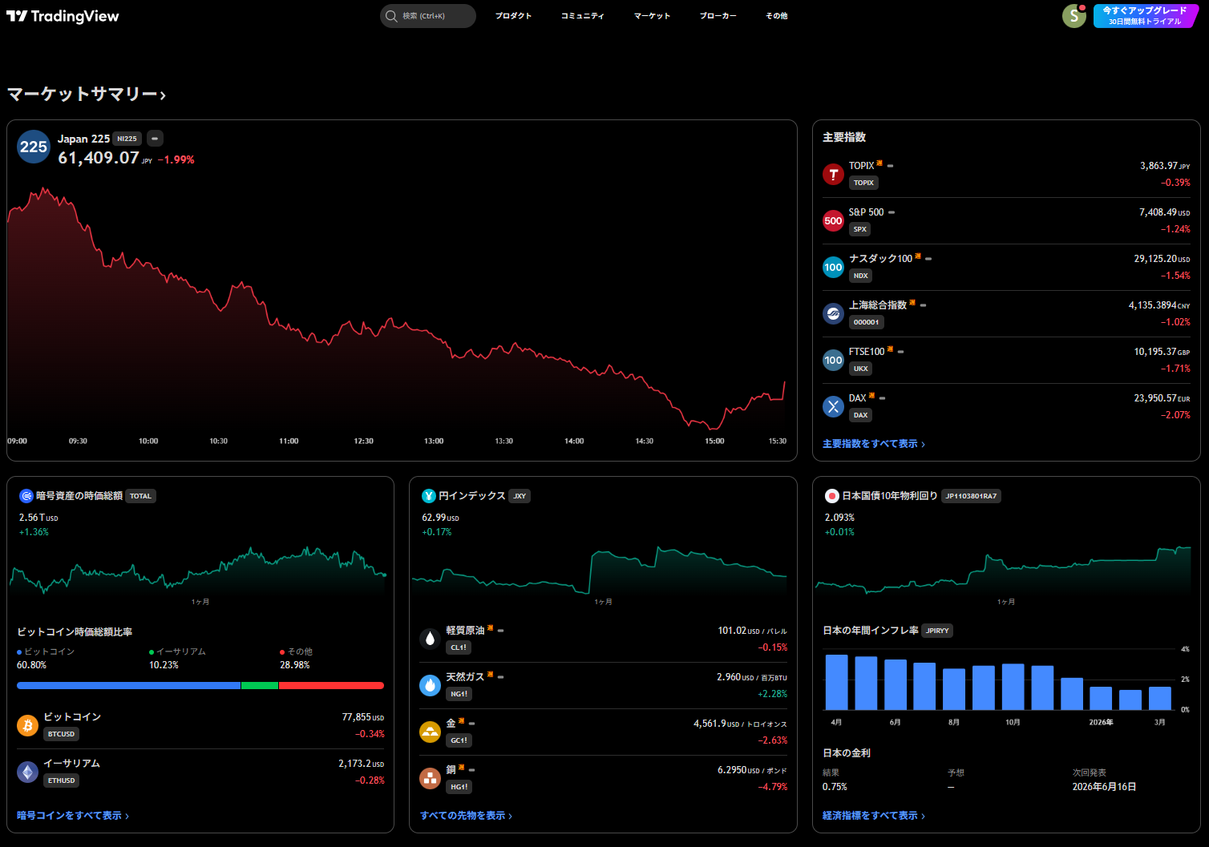The height and width of the screenshot is (847, 1209).
Task: Click the Japan 10-year yield mini chart
Action: (1003, 569)
